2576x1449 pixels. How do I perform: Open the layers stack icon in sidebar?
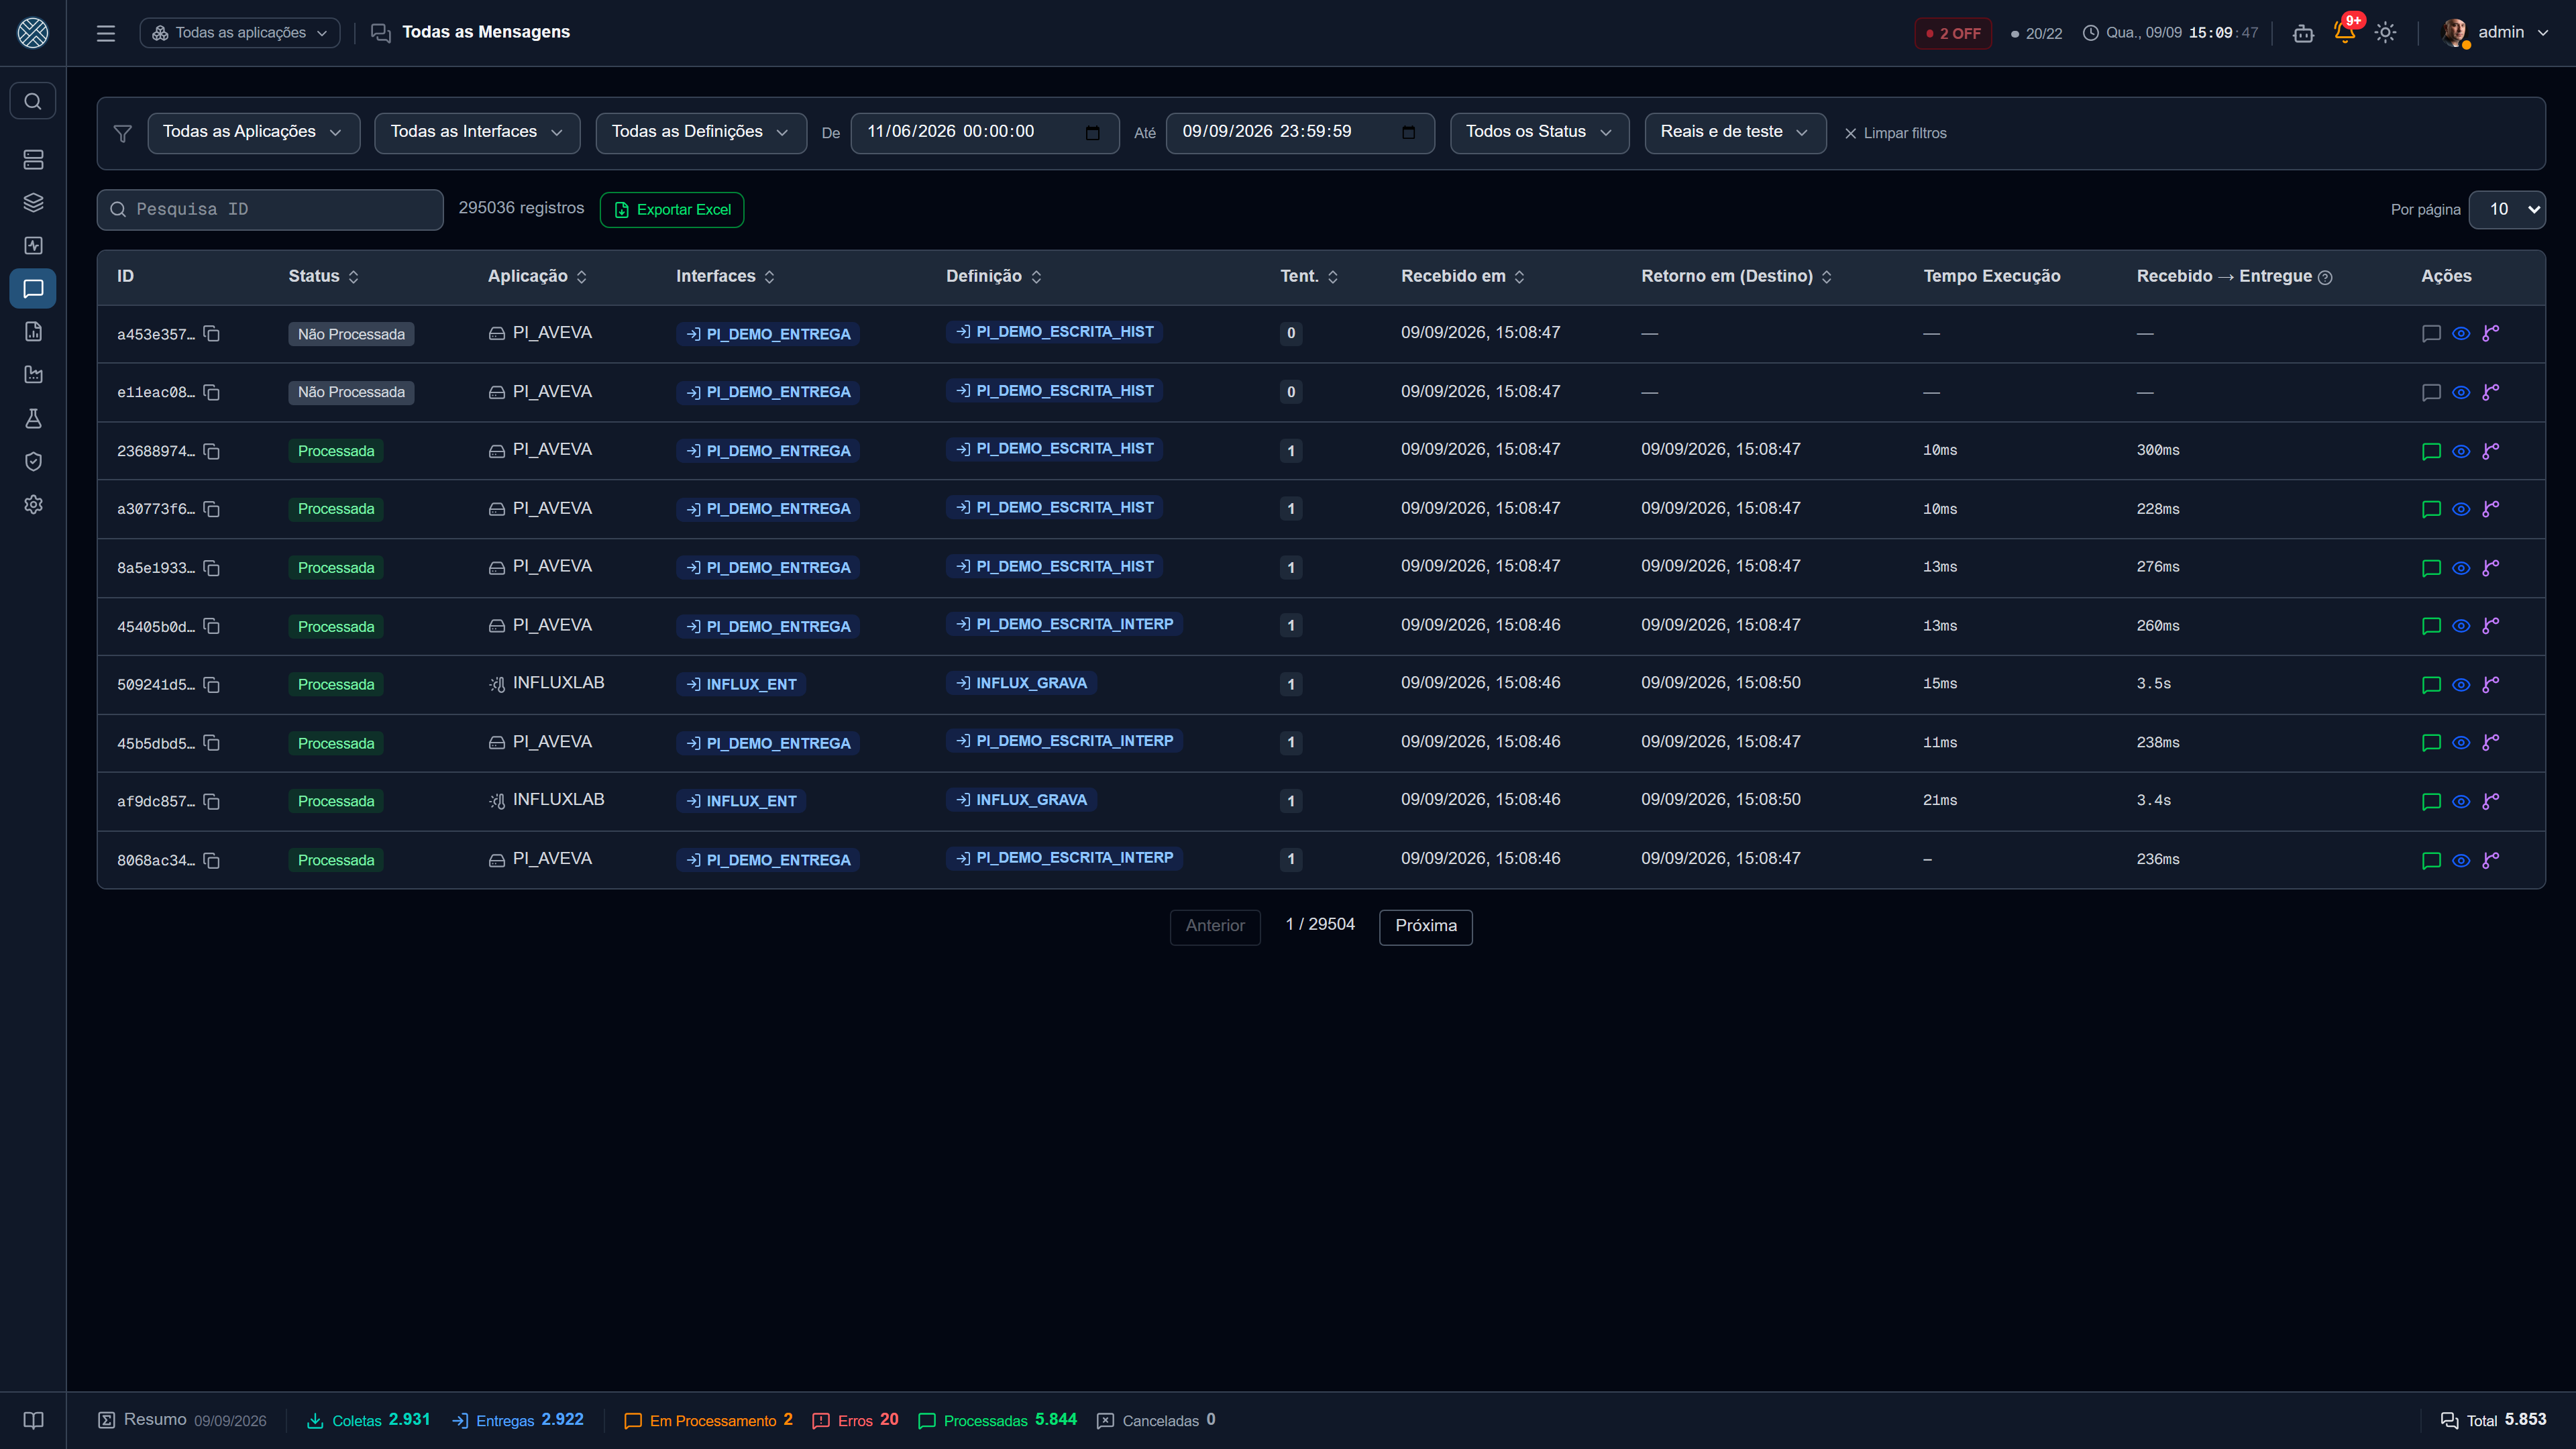tap(33, 203)
